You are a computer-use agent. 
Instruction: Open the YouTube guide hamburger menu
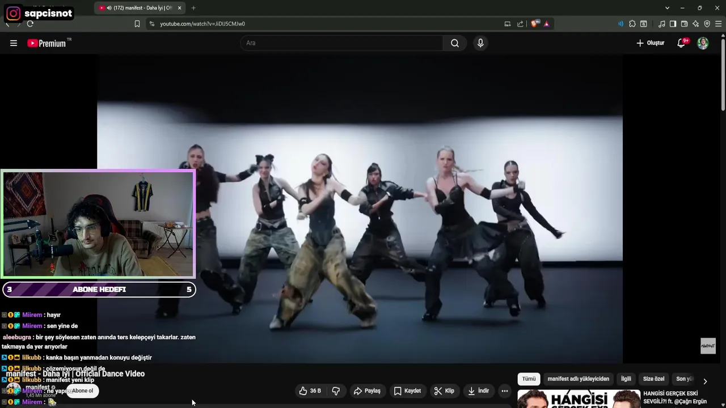coord(14,43)
